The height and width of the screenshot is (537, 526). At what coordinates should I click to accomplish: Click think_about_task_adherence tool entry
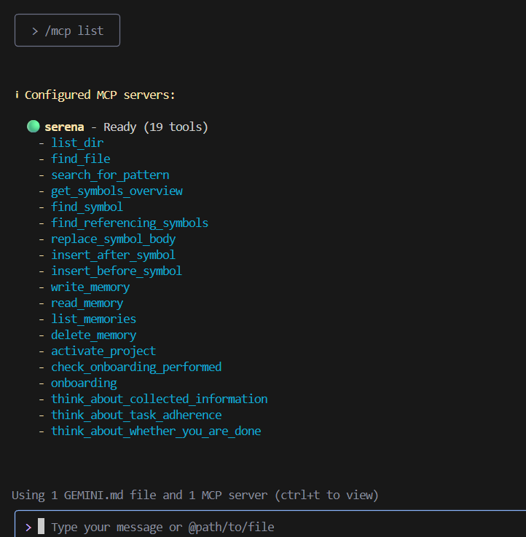coord(136,415)
